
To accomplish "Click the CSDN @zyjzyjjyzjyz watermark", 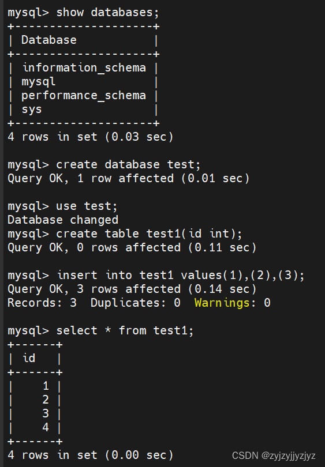I will point(274,455).
